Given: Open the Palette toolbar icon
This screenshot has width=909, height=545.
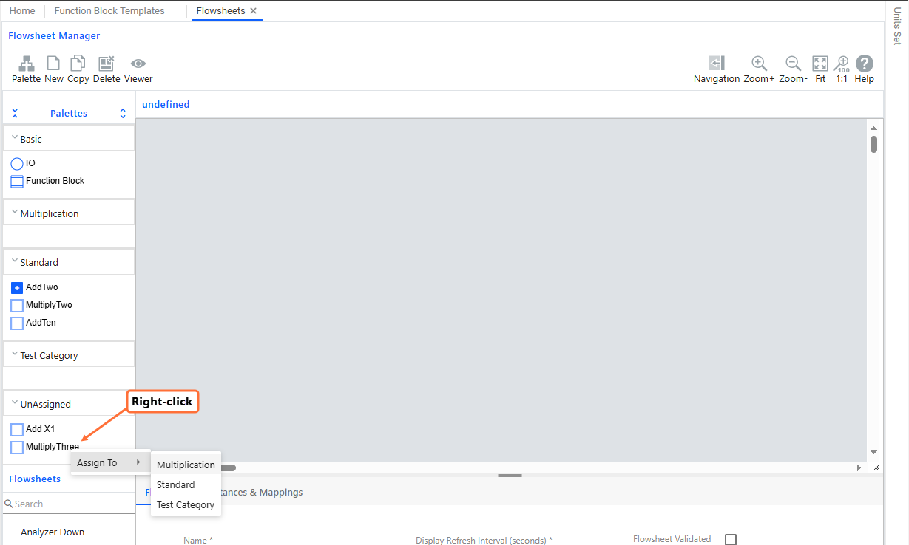Looking at the screenshot, I should [x=26, y=64].
